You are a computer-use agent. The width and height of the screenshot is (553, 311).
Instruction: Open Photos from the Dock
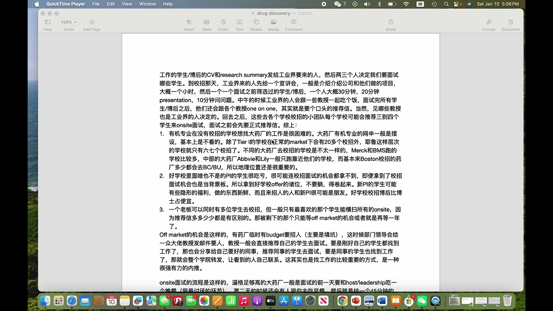(204, 301)
